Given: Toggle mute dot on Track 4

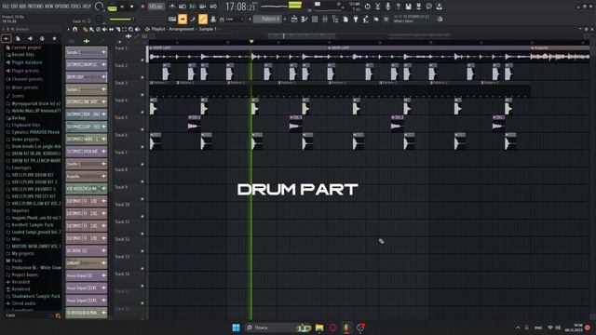Looking at the screenshot, I should pos(142,112).
